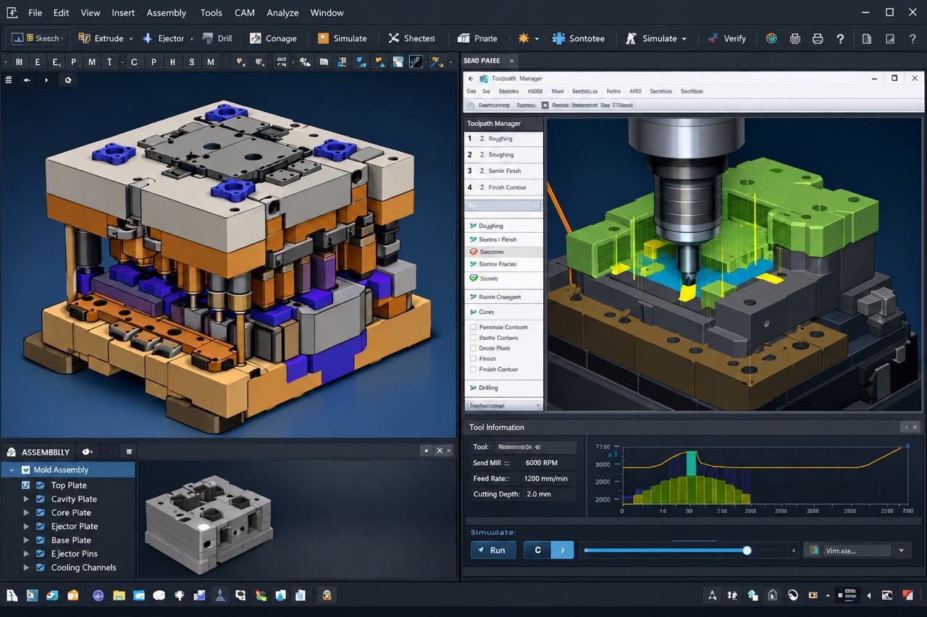Check the Beotte Conbees checkbox
927x617 pixels.
[474, 338]
